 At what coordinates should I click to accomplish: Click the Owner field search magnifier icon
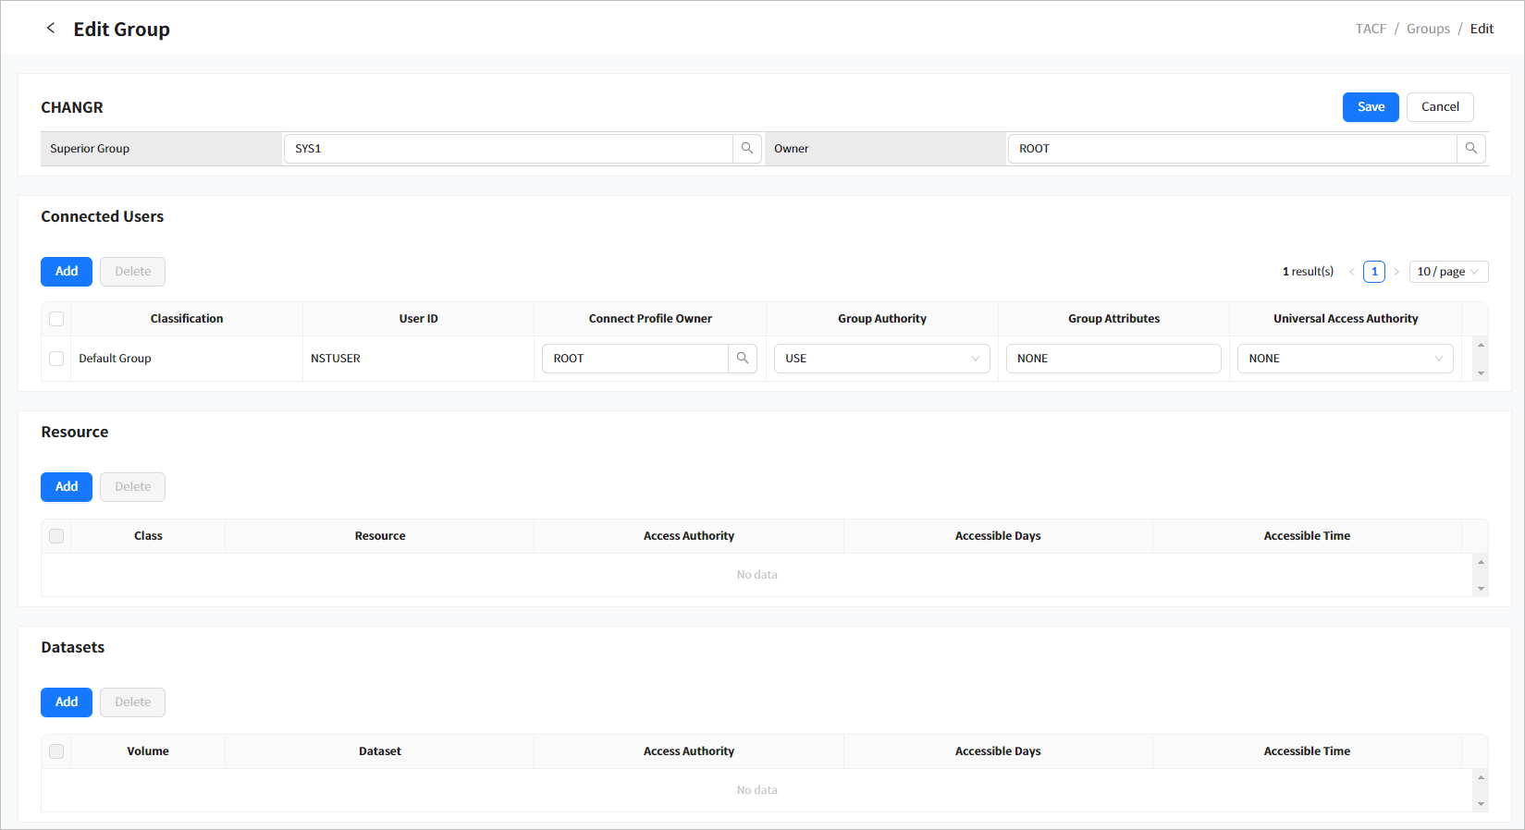(1471, 149)
